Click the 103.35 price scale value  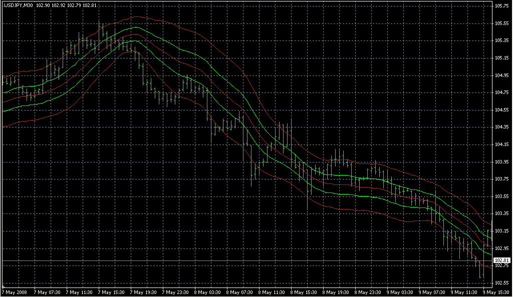tap(501, 213)
